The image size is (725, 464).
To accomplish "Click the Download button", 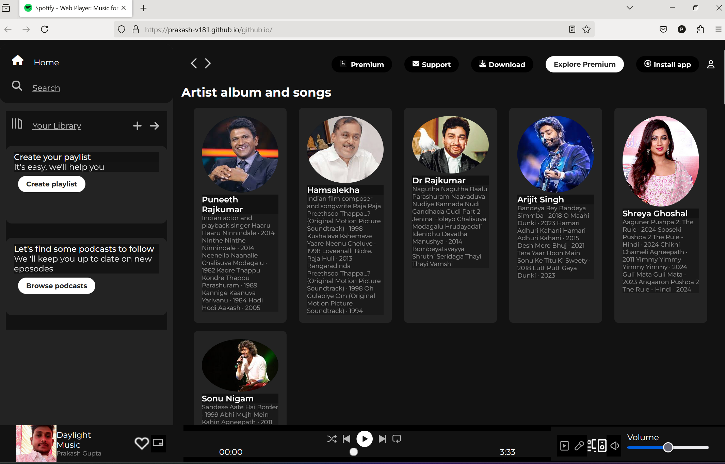I will (x=502, y=64).
